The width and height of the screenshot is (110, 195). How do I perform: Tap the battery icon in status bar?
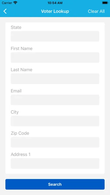pos(105,3)
